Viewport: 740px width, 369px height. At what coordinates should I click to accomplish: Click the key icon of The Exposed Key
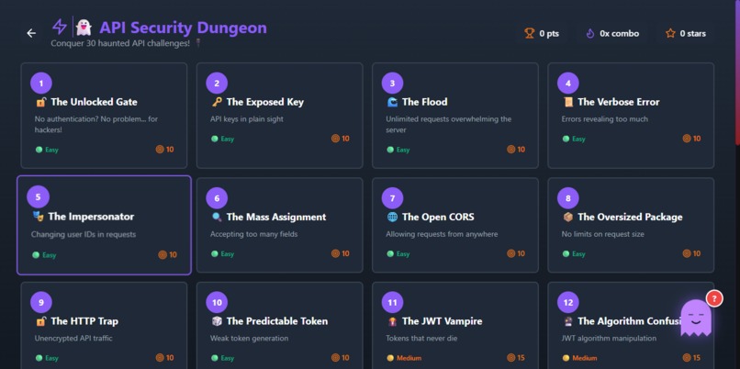(x=217, y=102)
